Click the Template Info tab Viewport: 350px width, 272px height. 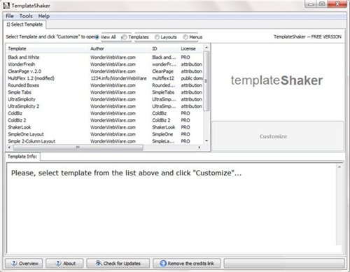(22, 157)
